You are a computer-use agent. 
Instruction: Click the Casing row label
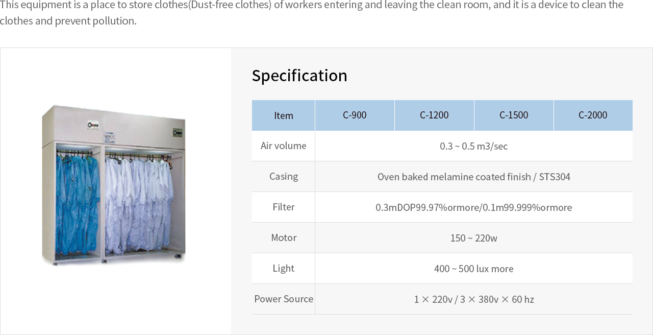point(284,177)
